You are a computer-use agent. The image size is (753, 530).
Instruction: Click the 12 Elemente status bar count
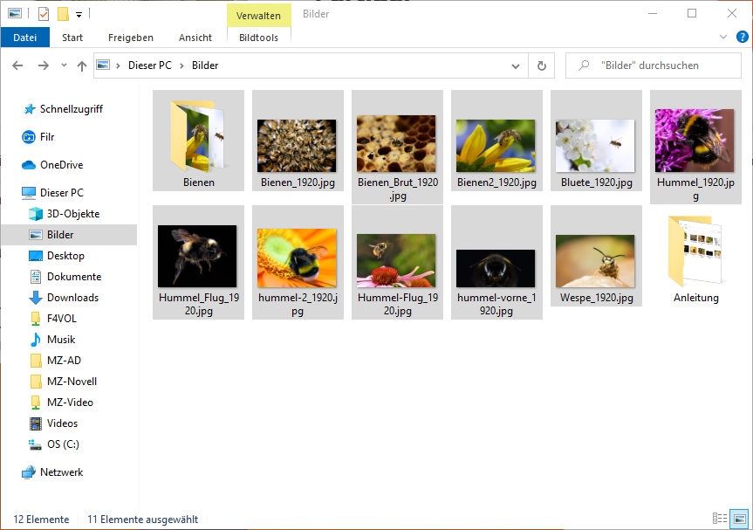coord(41,520)
